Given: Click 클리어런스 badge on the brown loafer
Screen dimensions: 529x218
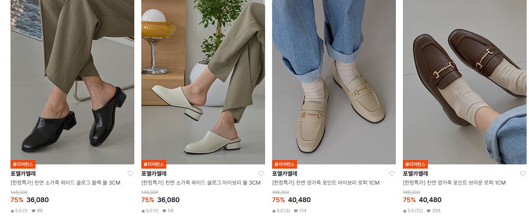Looking at the screenshot, I should pyautogui.click(x=415, y=164).
